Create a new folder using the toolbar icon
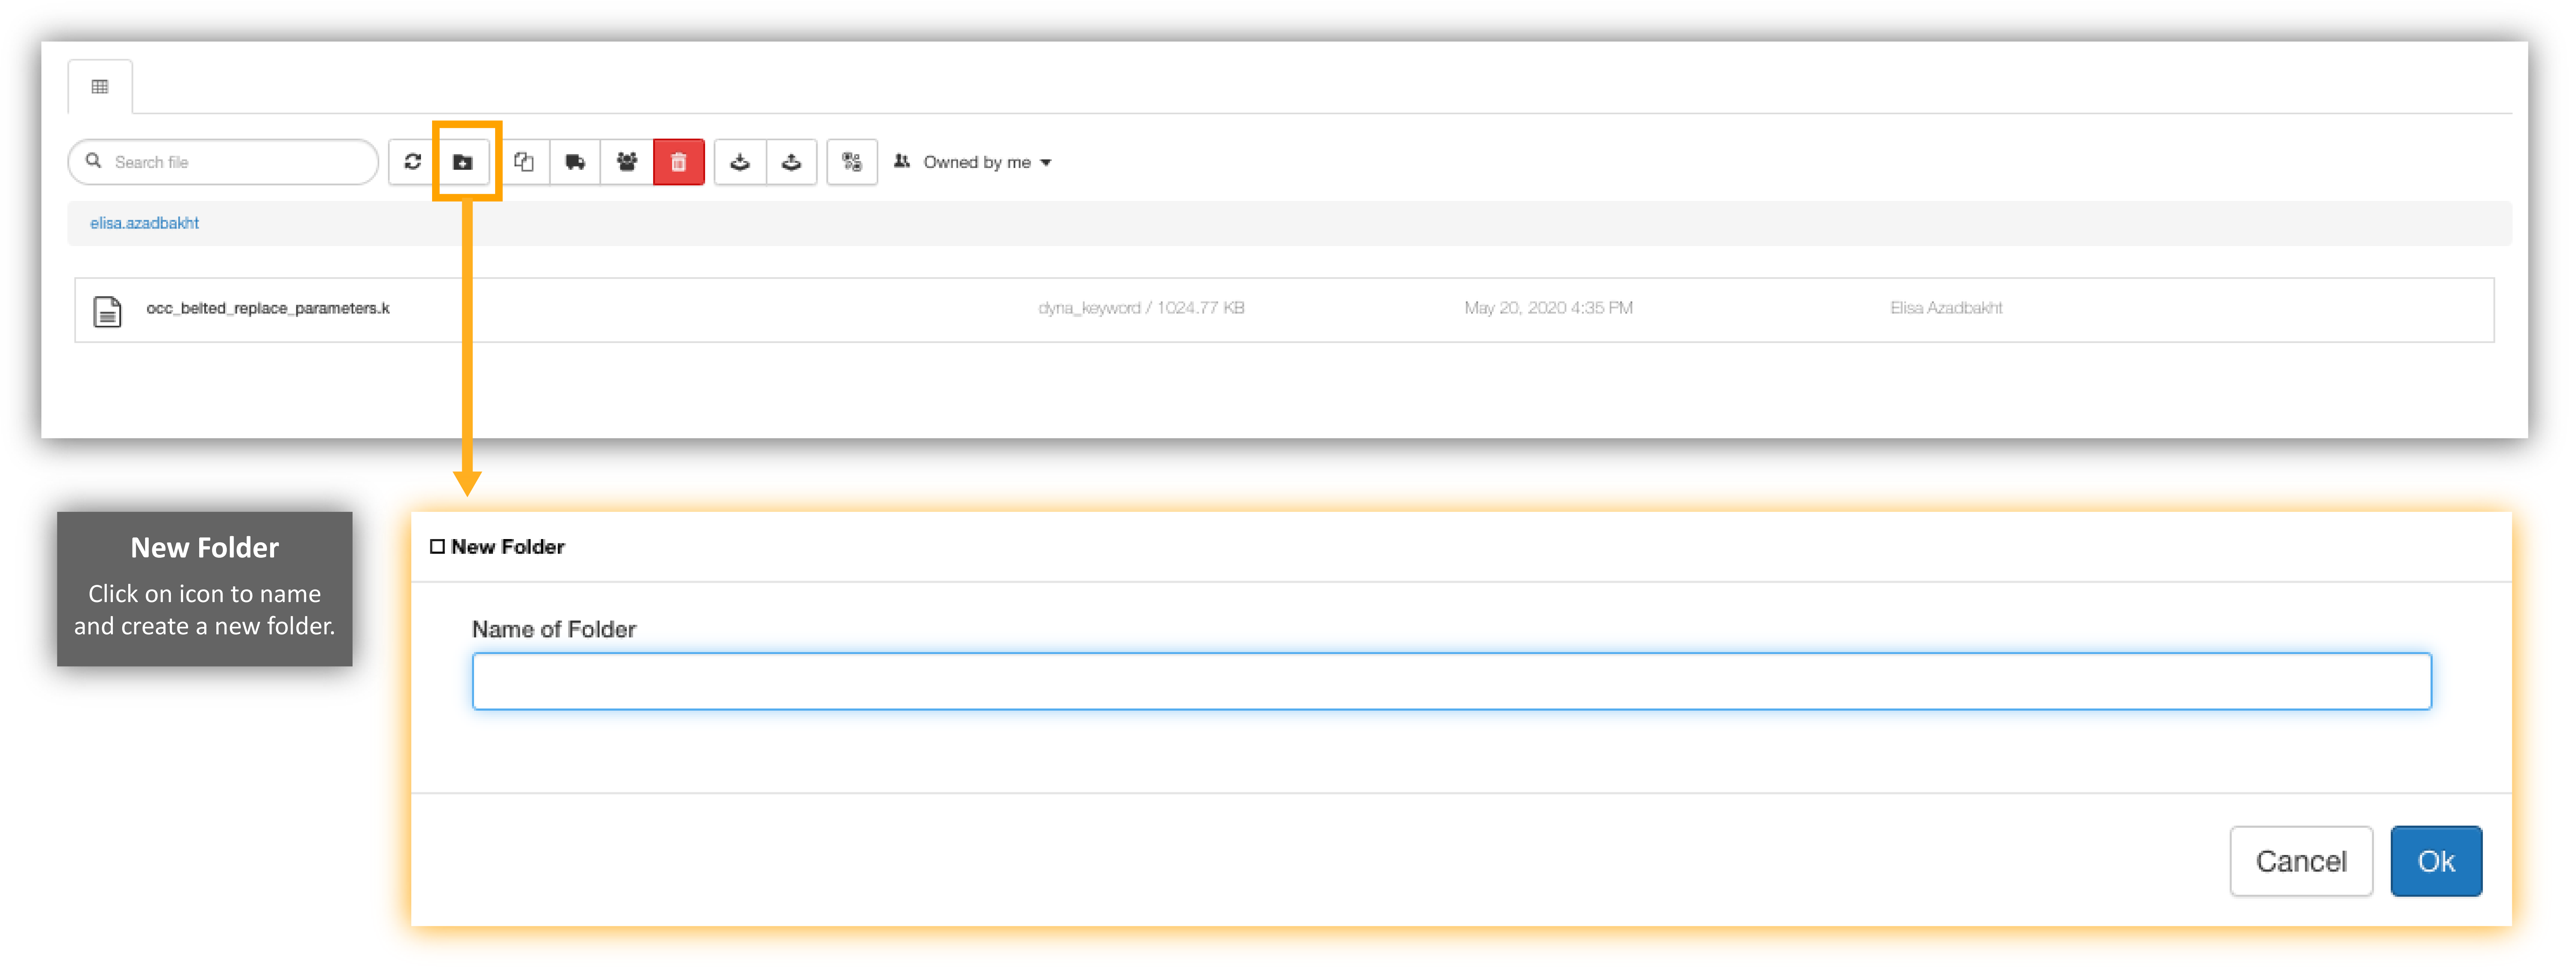2576x980 pixels. pos(463,162)
